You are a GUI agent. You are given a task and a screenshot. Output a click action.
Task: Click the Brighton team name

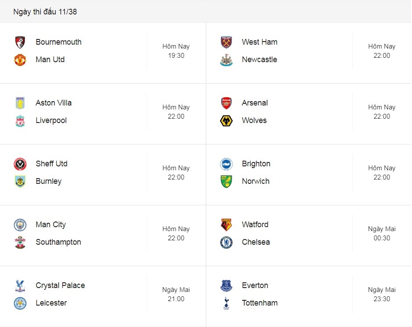pyautogui.click(x=256, y=164)
